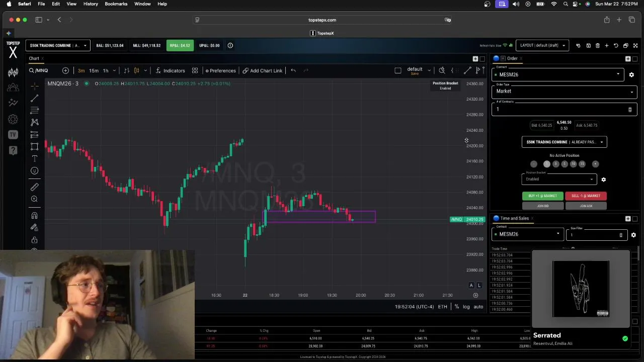Screen dimensions: 644x362
Task: Toggle the checkbox next to default template
Action: pos(398,70)
